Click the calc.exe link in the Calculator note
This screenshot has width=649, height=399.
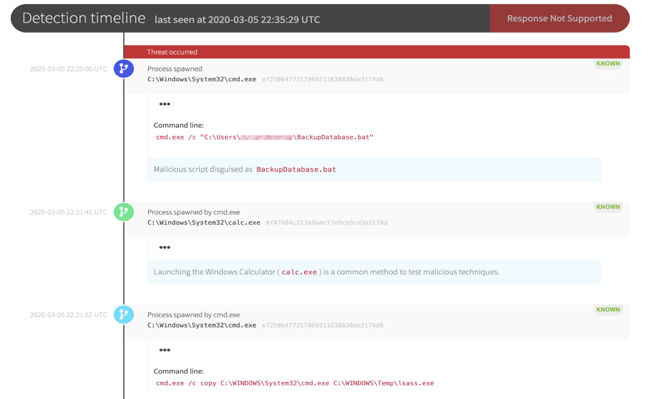(x=299, y=272)
